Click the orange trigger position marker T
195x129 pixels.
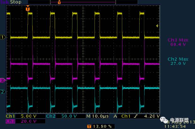(28, 9)
